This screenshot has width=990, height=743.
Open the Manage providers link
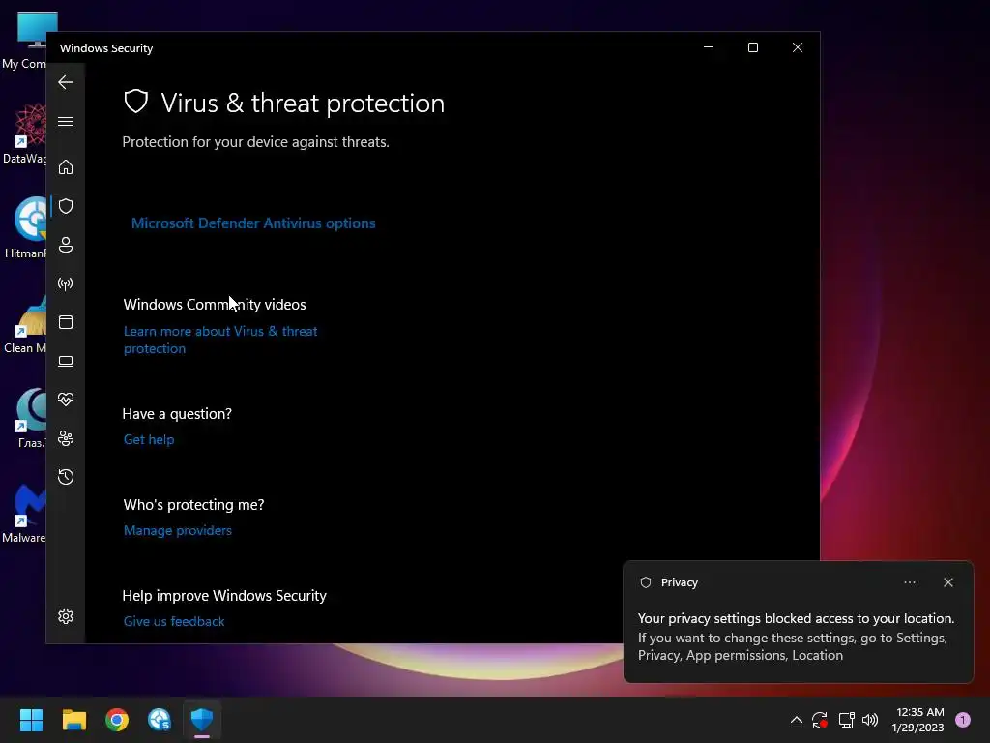(x=178, y=531)
